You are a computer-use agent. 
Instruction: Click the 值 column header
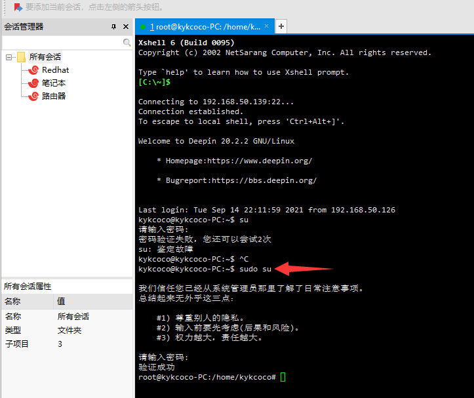[x=93, y=301]
